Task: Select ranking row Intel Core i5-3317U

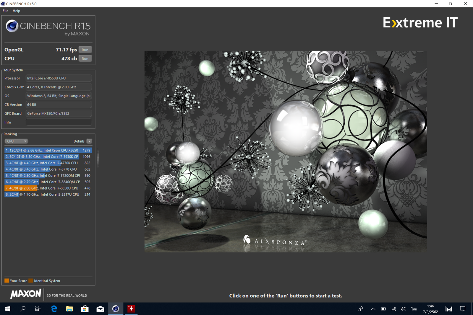Action: coord(48,194)
